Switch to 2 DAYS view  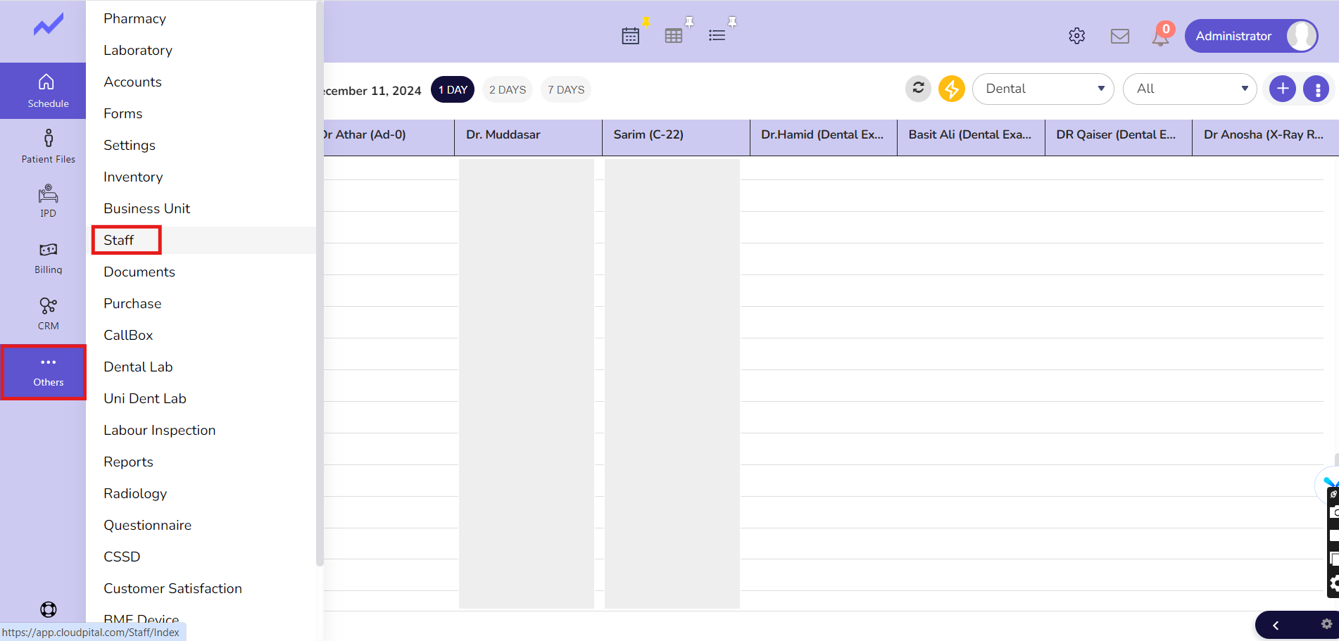(507, 90)
